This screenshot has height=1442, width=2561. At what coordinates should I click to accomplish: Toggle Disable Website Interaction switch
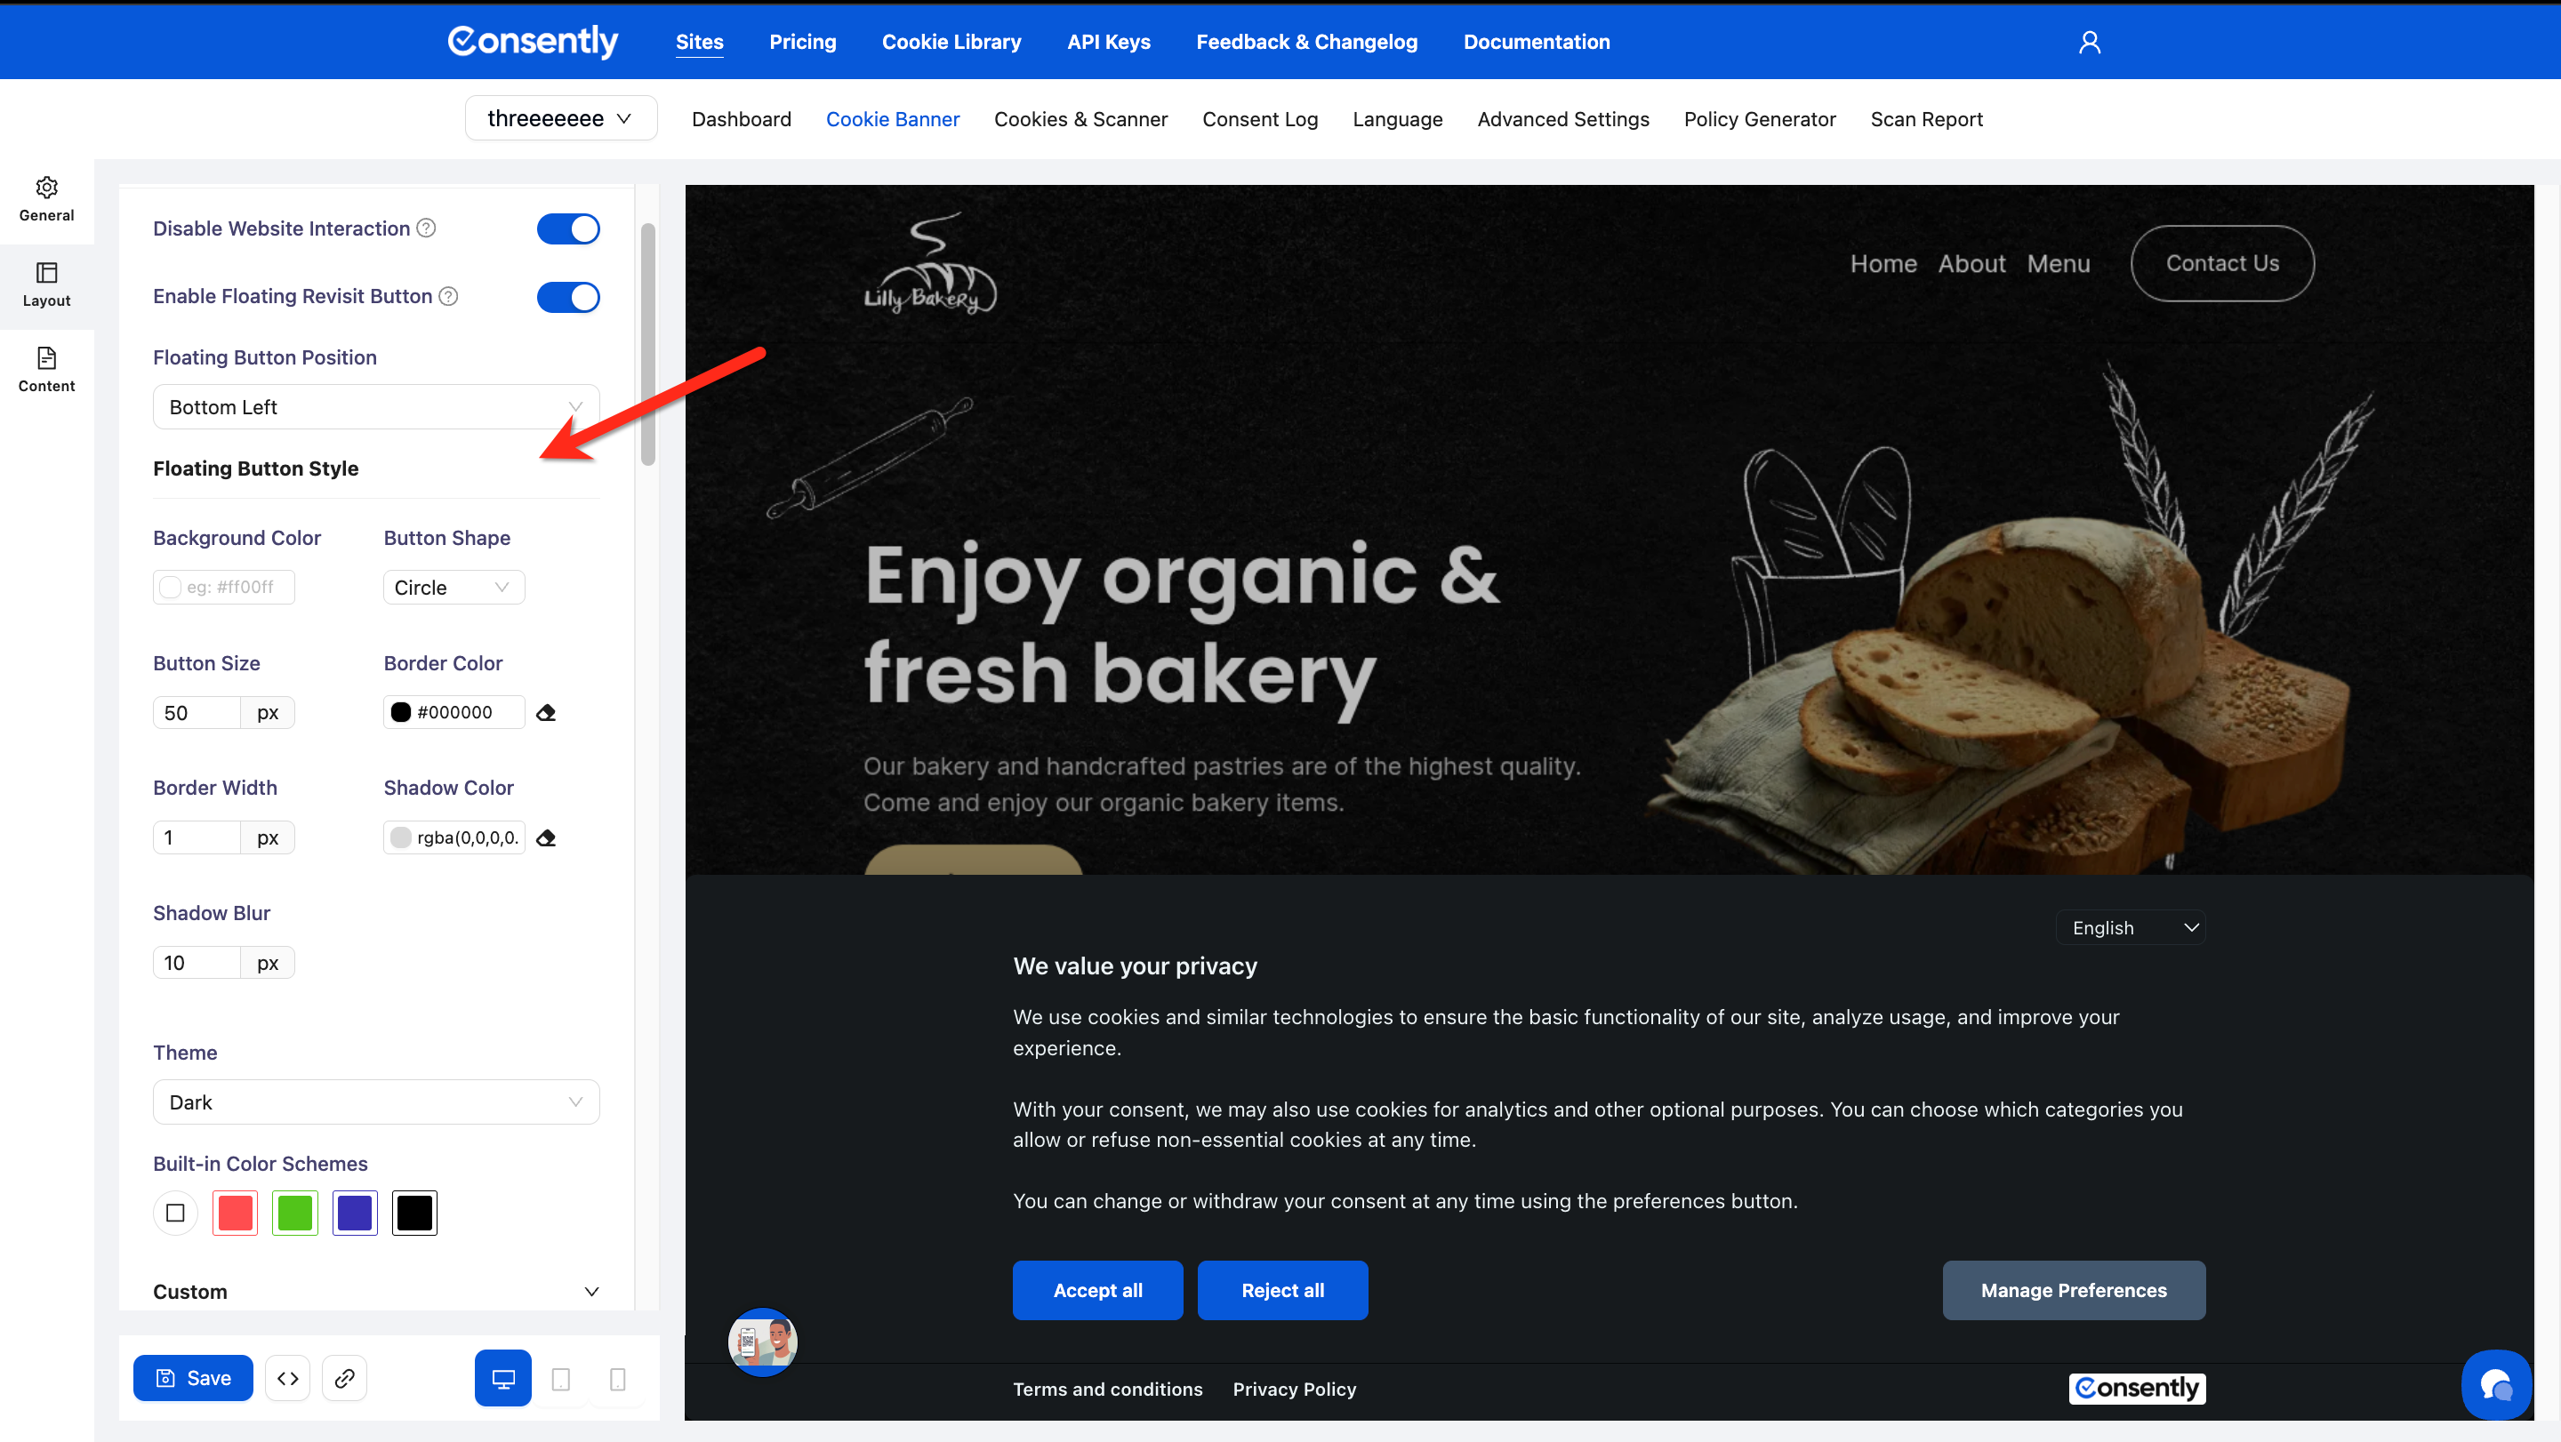pyautogui.click(x=567, y=228)
